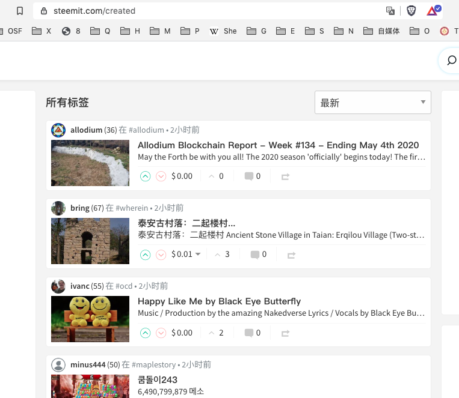Click bring's user avatar
Viewport: 459px width, 398px height.
click(x=58, y=208)
